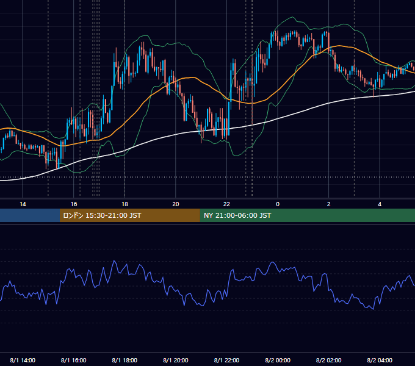Image resolution: width=415 pixels, height=366 pixels.
Task: Click the '8/2 00:00' date label
Action: 278,361
